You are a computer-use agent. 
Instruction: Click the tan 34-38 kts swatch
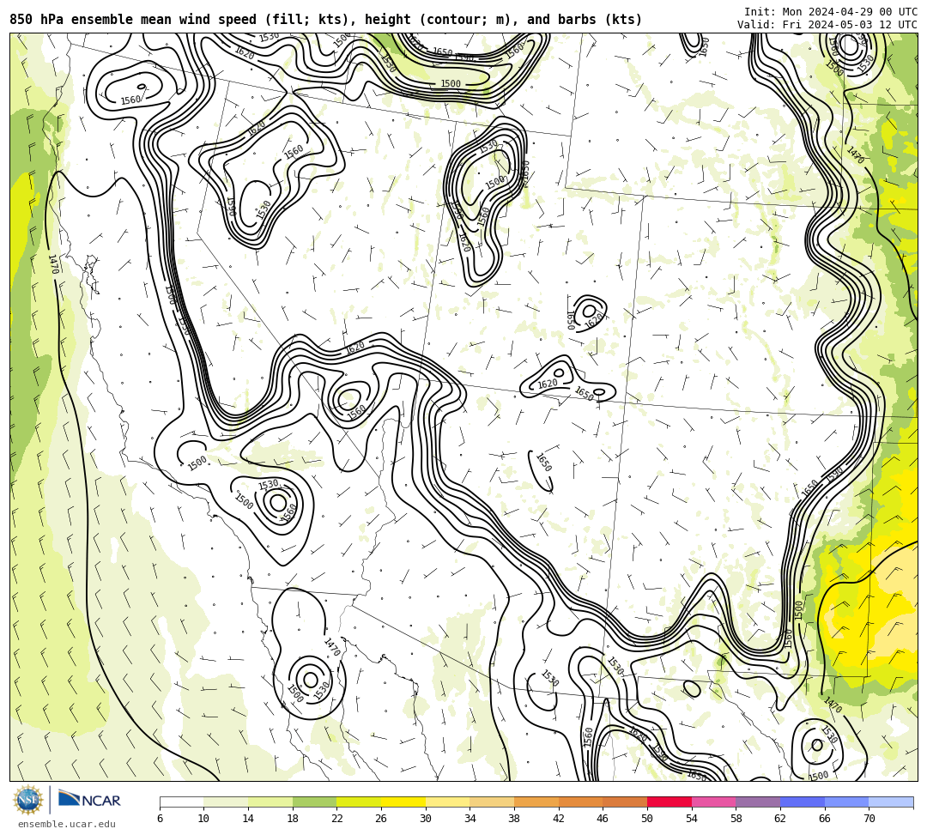(x=492, y=802)
